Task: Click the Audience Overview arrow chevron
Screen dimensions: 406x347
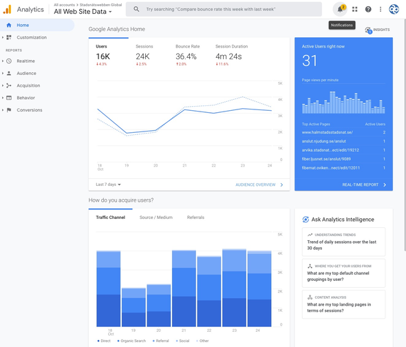Action: 281,185
